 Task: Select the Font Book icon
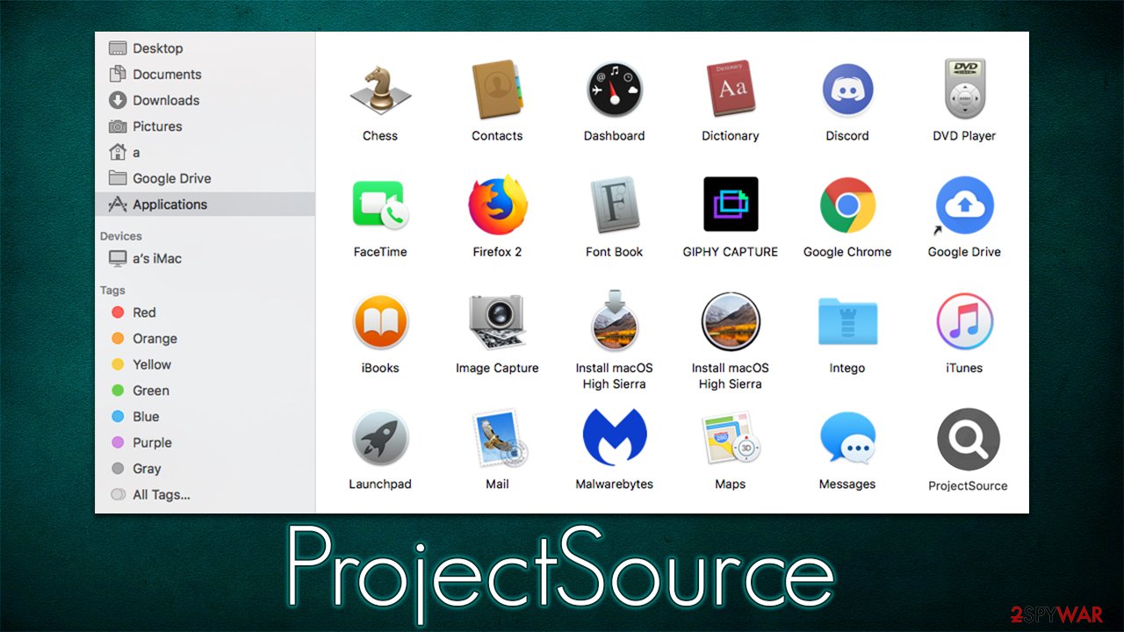coord(614,204)
